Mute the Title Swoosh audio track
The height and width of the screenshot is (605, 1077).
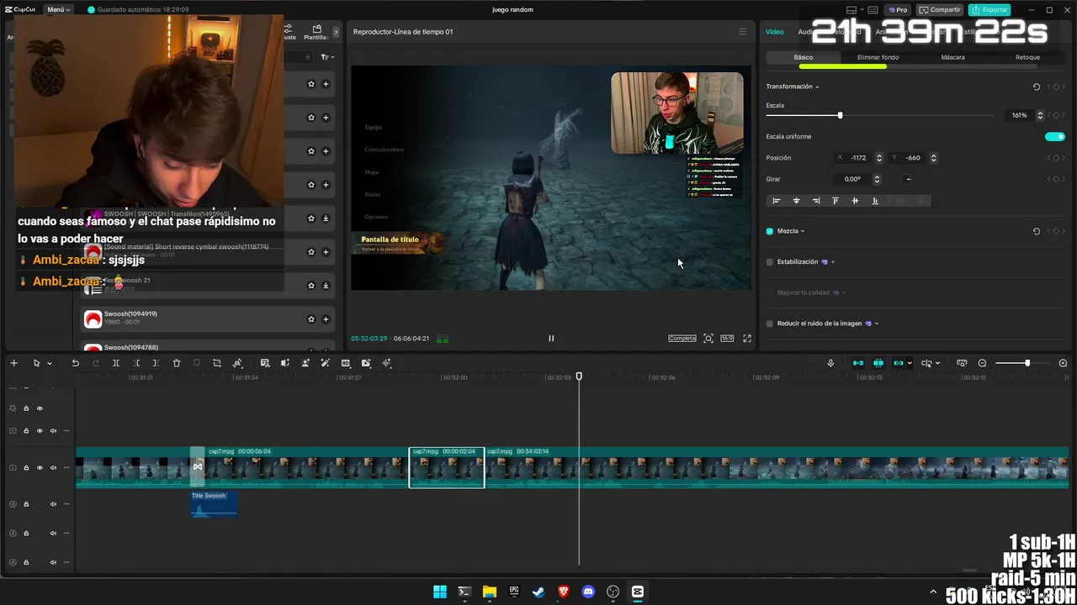53,504
